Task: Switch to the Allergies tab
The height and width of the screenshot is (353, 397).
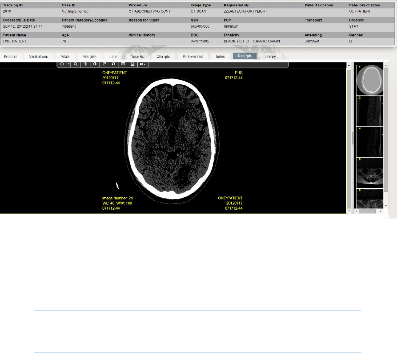Action: pyautogui.click(x=89, y=57)
